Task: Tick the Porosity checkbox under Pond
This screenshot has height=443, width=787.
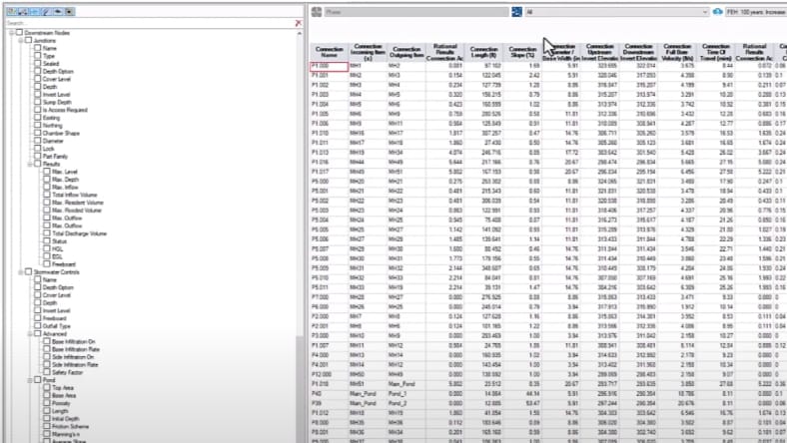Action: click(x=47, y=403)
